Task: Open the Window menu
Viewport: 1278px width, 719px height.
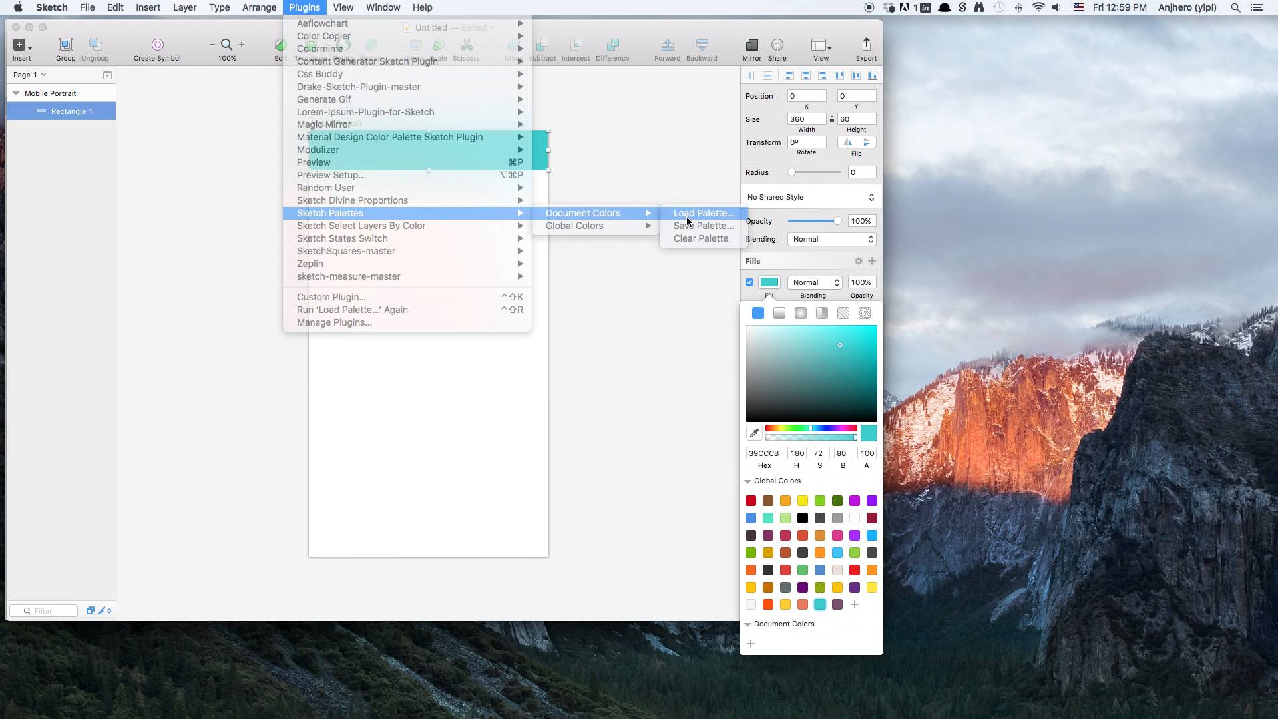Action: point(383,7)
